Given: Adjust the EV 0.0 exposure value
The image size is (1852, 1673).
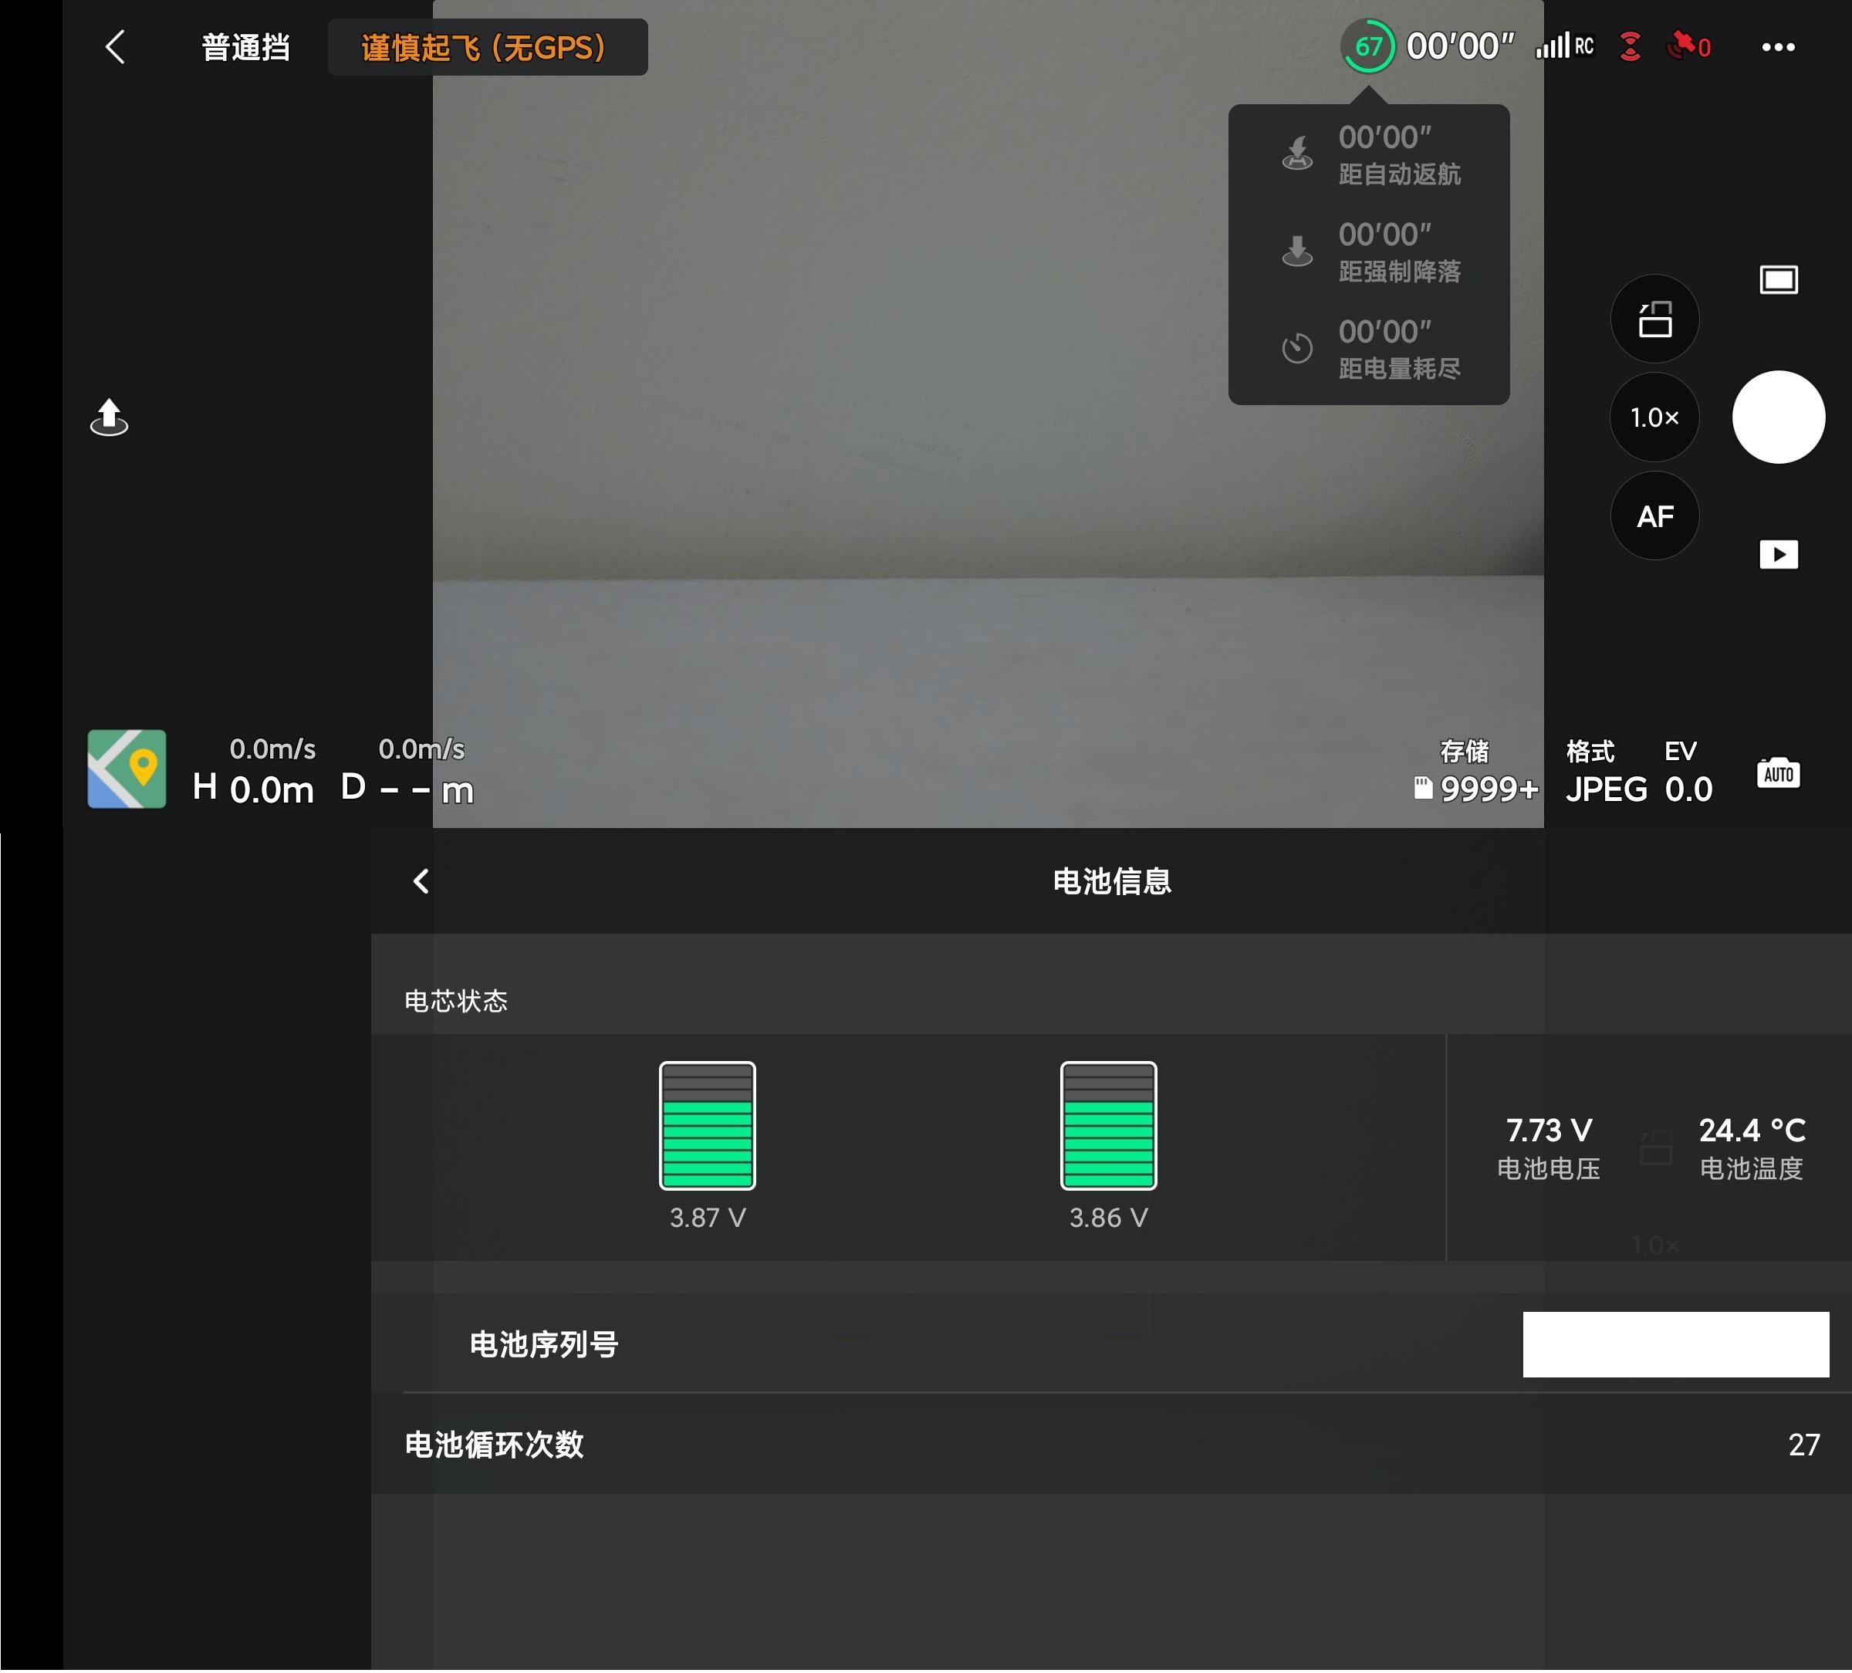Looking at the screenshot, I should click(1688, 772).
